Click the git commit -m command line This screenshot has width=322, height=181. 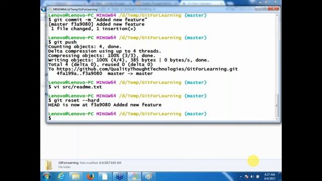point(98,20)
